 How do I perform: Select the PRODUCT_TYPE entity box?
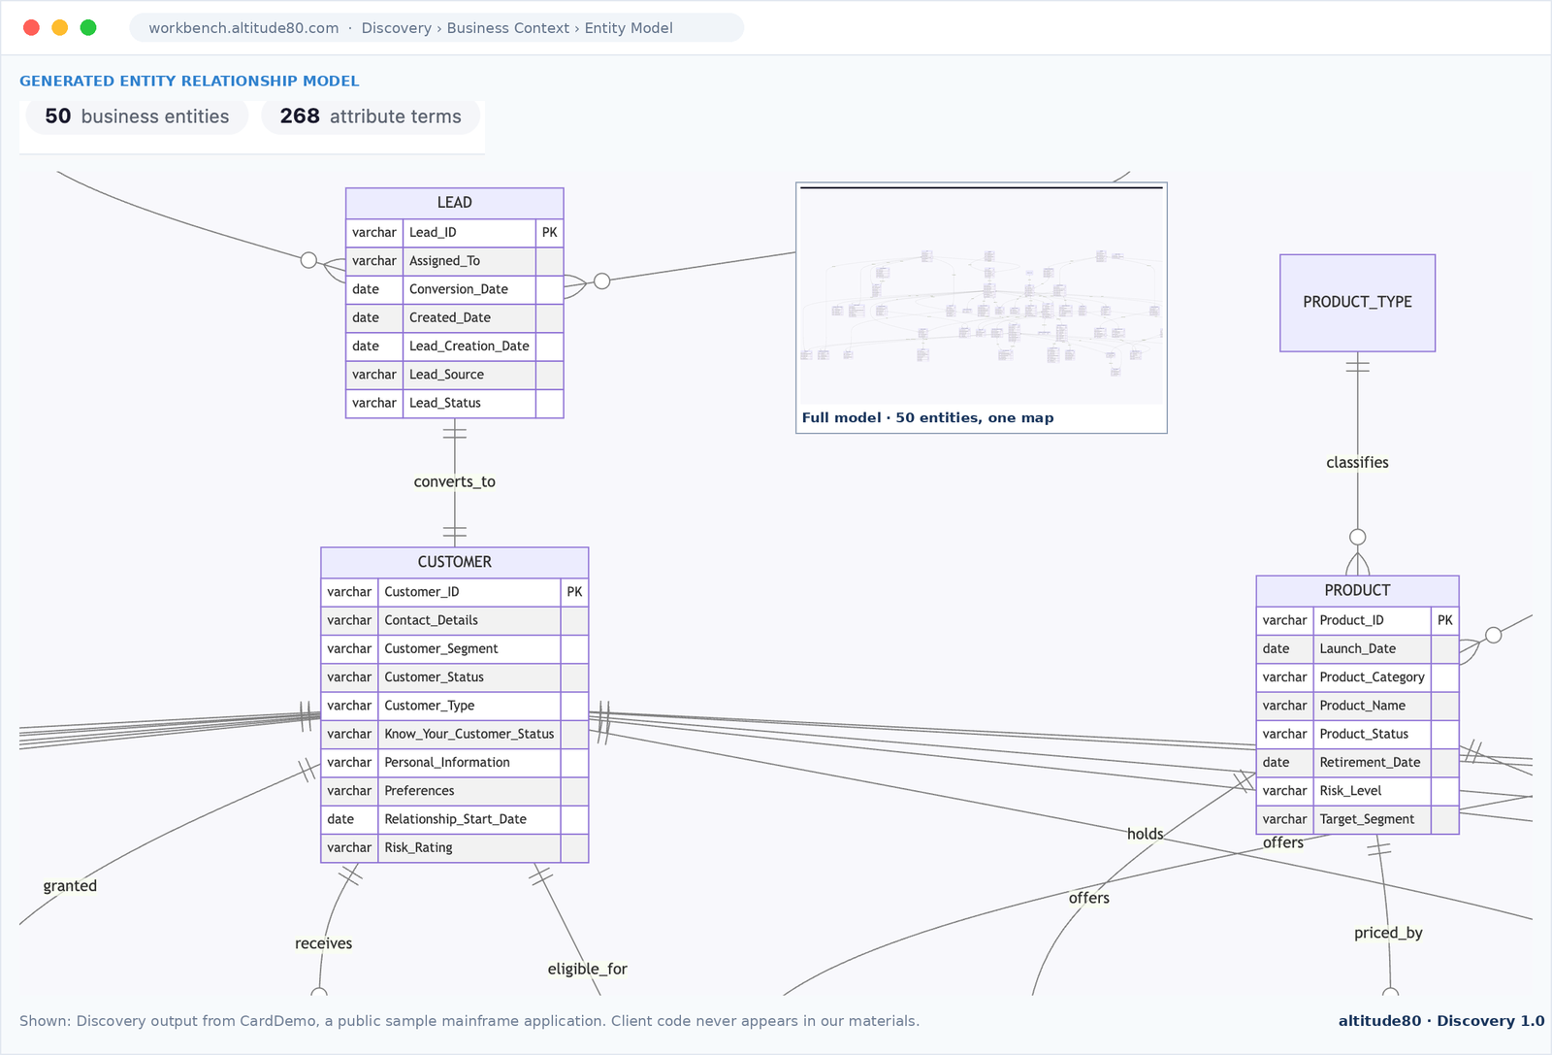(1357, 303)
